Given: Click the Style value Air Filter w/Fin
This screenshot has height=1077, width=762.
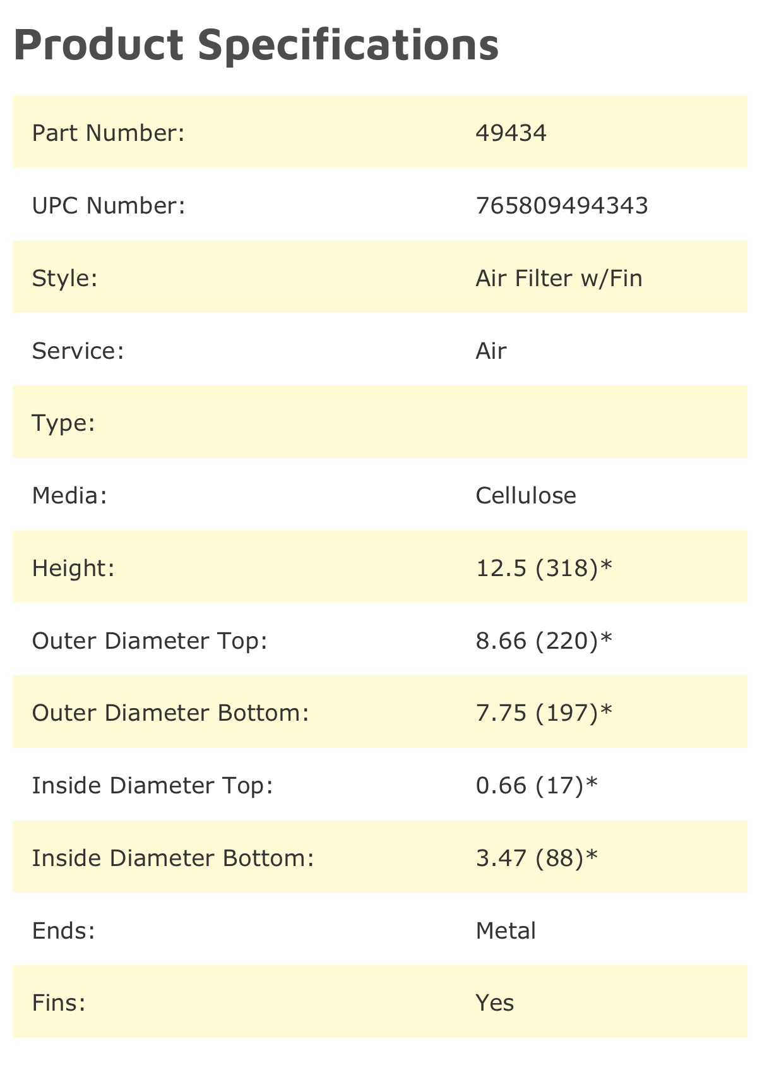Looking at the screenshot, I should pyautogui.click(x=559, y=279).
